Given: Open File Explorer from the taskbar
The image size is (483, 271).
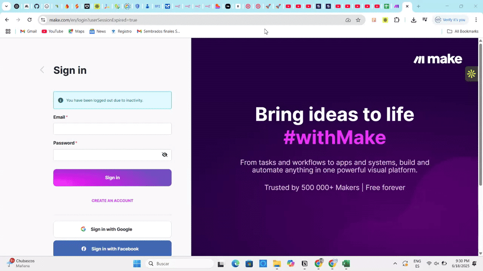Looking at the screenshot, I should tap(277, 263).
